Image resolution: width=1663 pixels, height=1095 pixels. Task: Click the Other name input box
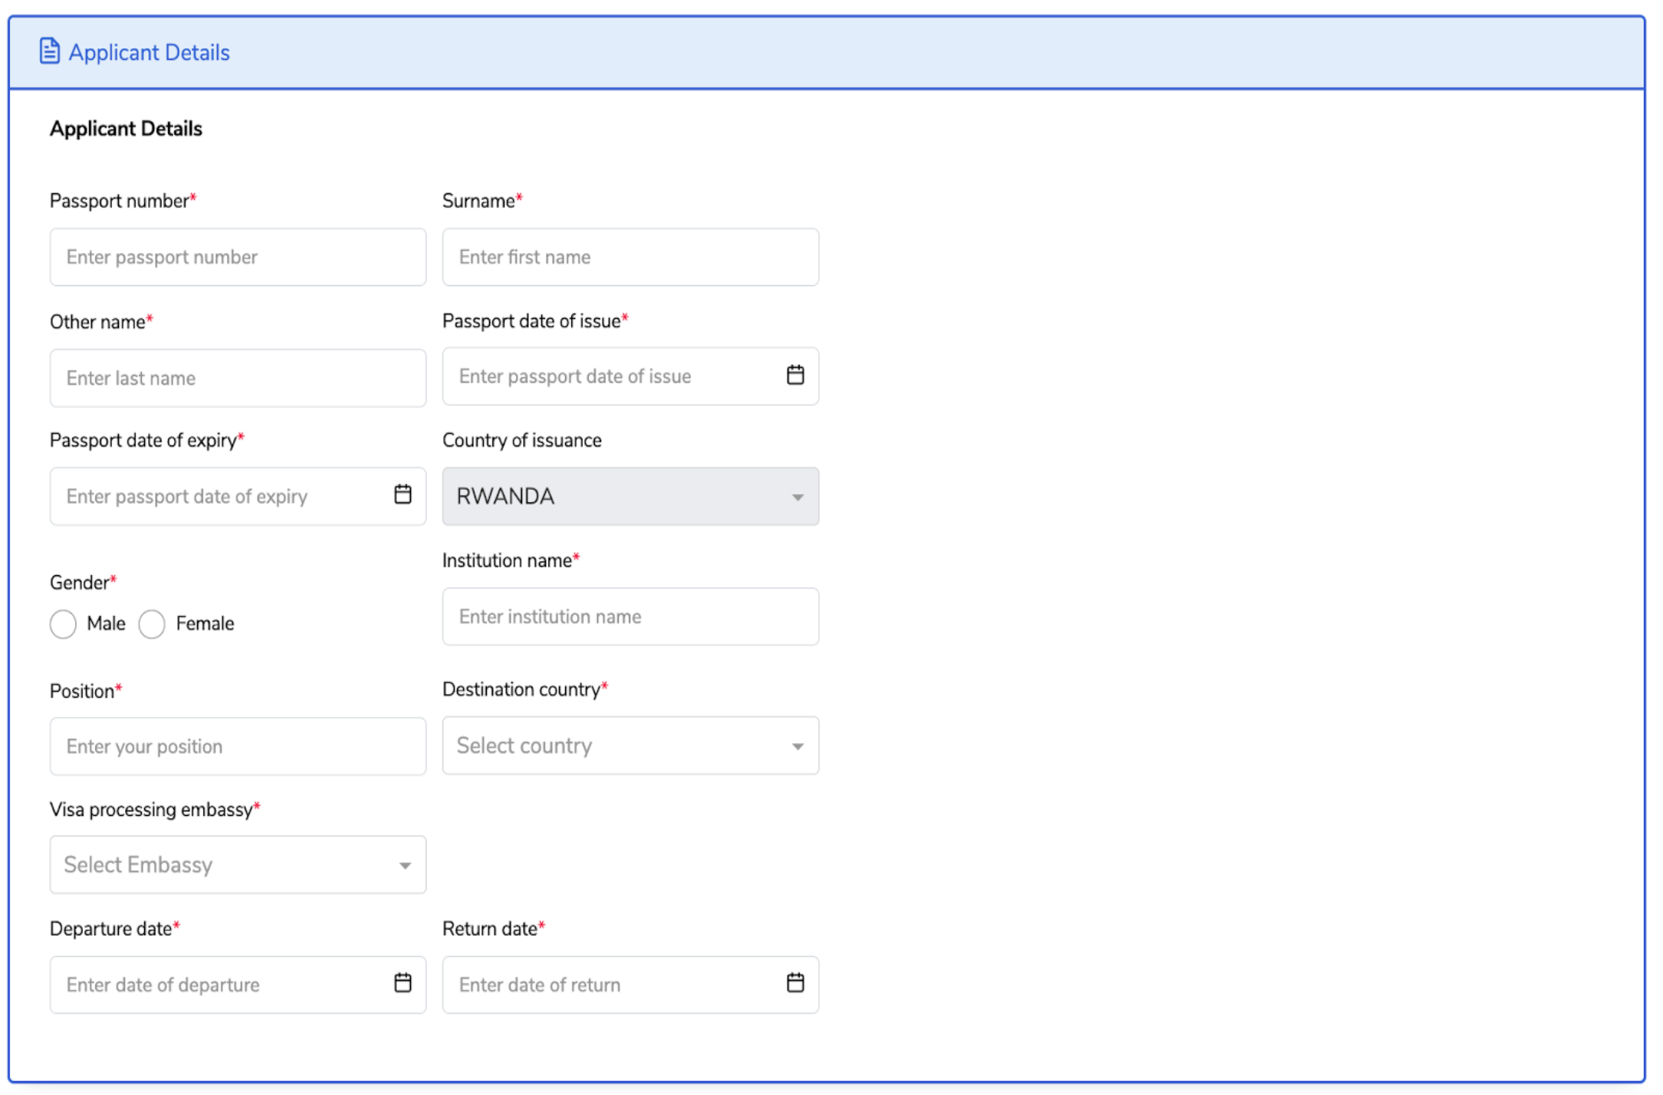click(238, 378)
